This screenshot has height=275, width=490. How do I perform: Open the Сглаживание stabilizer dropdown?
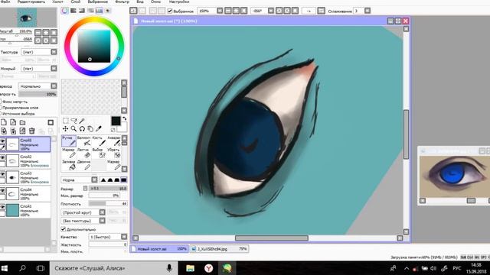pyautogui.click(x=362, y=11)
